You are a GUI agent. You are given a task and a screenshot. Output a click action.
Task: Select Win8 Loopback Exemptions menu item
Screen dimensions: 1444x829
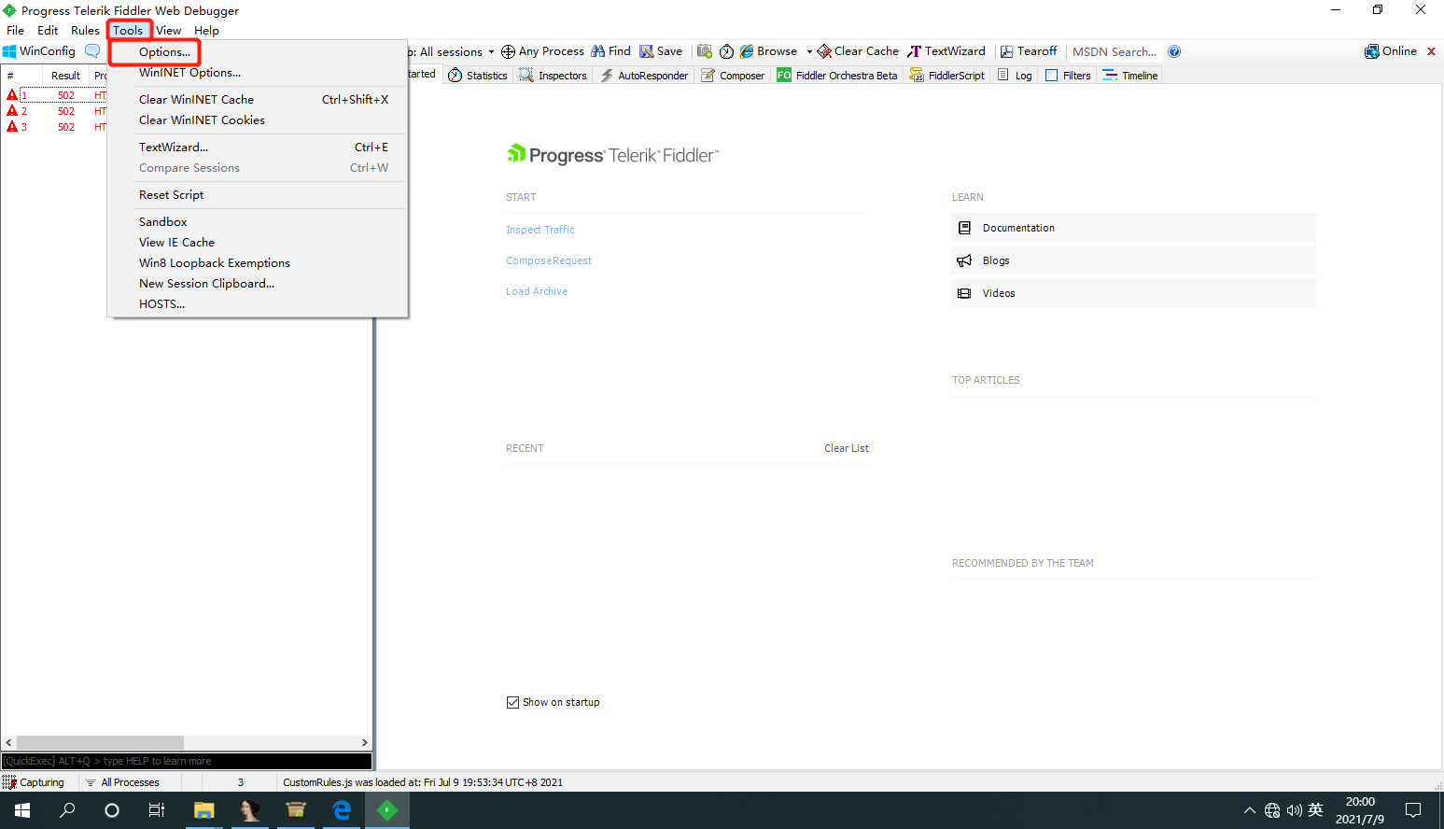pos(258,263)
